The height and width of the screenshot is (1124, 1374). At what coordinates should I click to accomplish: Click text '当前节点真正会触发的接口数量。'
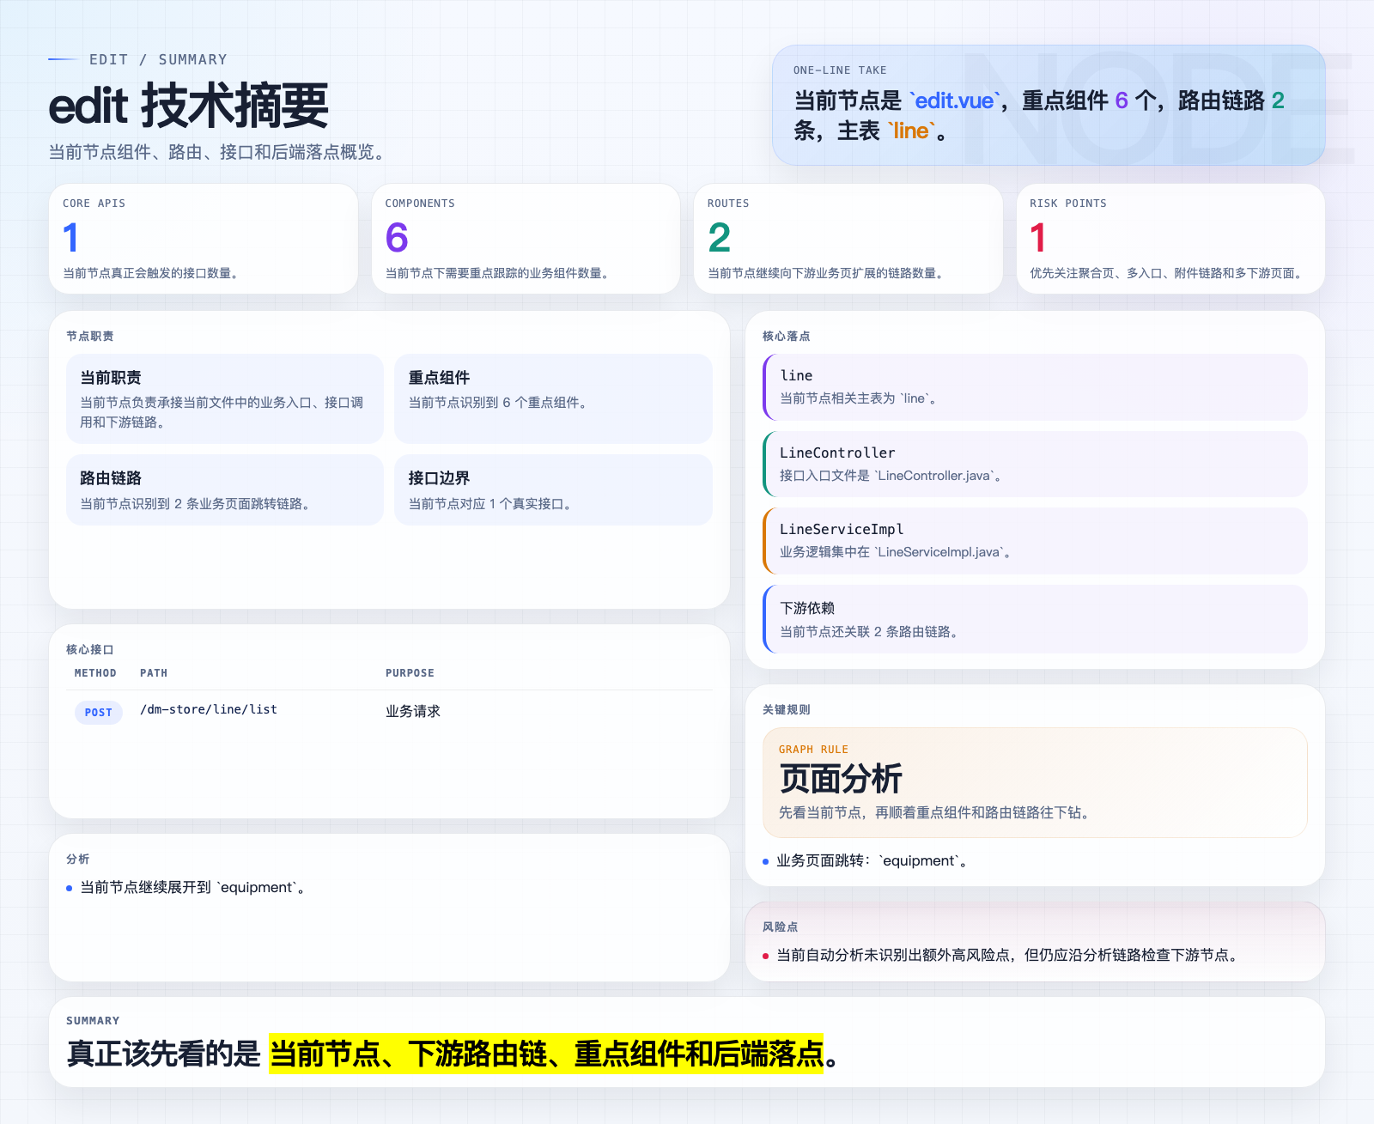tap(151, 273)
